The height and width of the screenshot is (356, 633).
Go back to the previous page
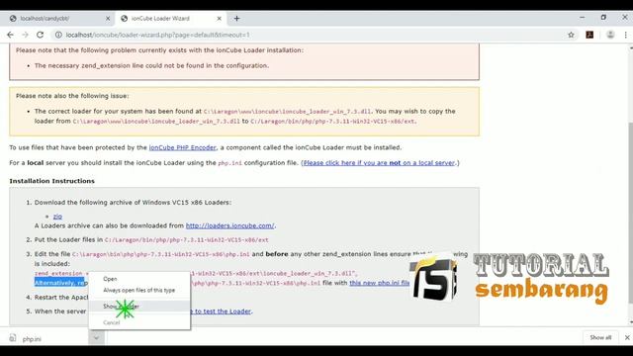click(11, 36)
